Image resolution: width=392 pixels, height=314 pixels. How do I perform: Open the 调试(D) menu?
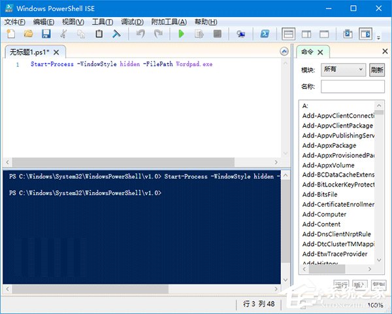(x=131, y=22)
